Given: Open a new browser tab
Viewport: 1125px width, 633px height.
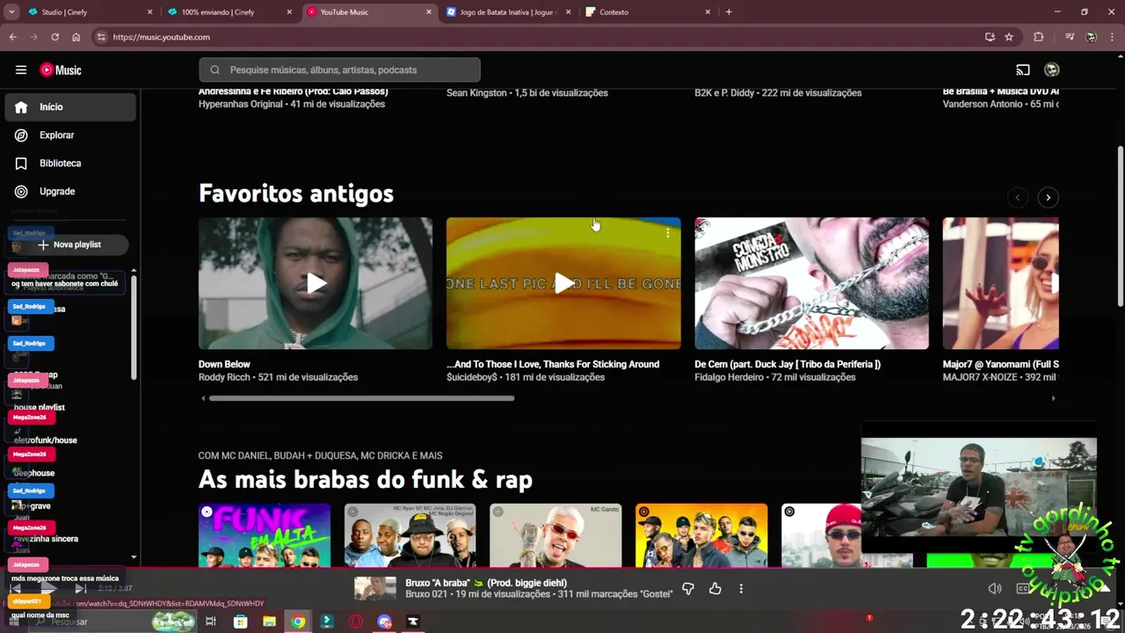Looking at the screenshot, I should click(729, 12).
